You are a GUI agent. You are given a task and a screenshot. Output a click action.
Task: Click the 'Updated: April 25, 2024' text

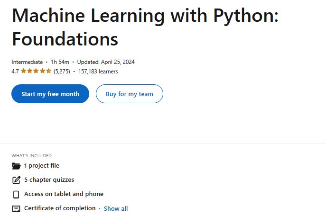tap(106, 62)
